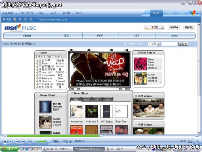Open Britney Spears TOXIC digital single thumbnail
This screenshot has height=152, width=202.
[140, 64]
